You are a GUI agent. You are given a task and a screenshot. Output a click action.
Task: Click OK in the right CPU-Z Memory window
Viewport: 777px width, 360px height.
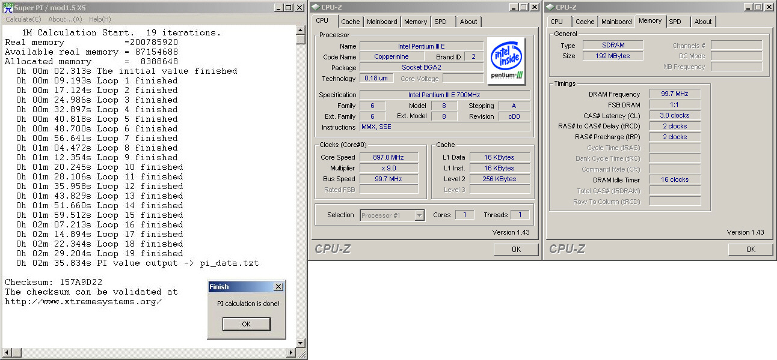pyautogui.click(x=751, y=250)
